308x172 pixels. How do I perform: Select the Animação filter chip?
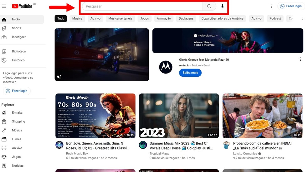pyautogui.click(x=164, y=19)
